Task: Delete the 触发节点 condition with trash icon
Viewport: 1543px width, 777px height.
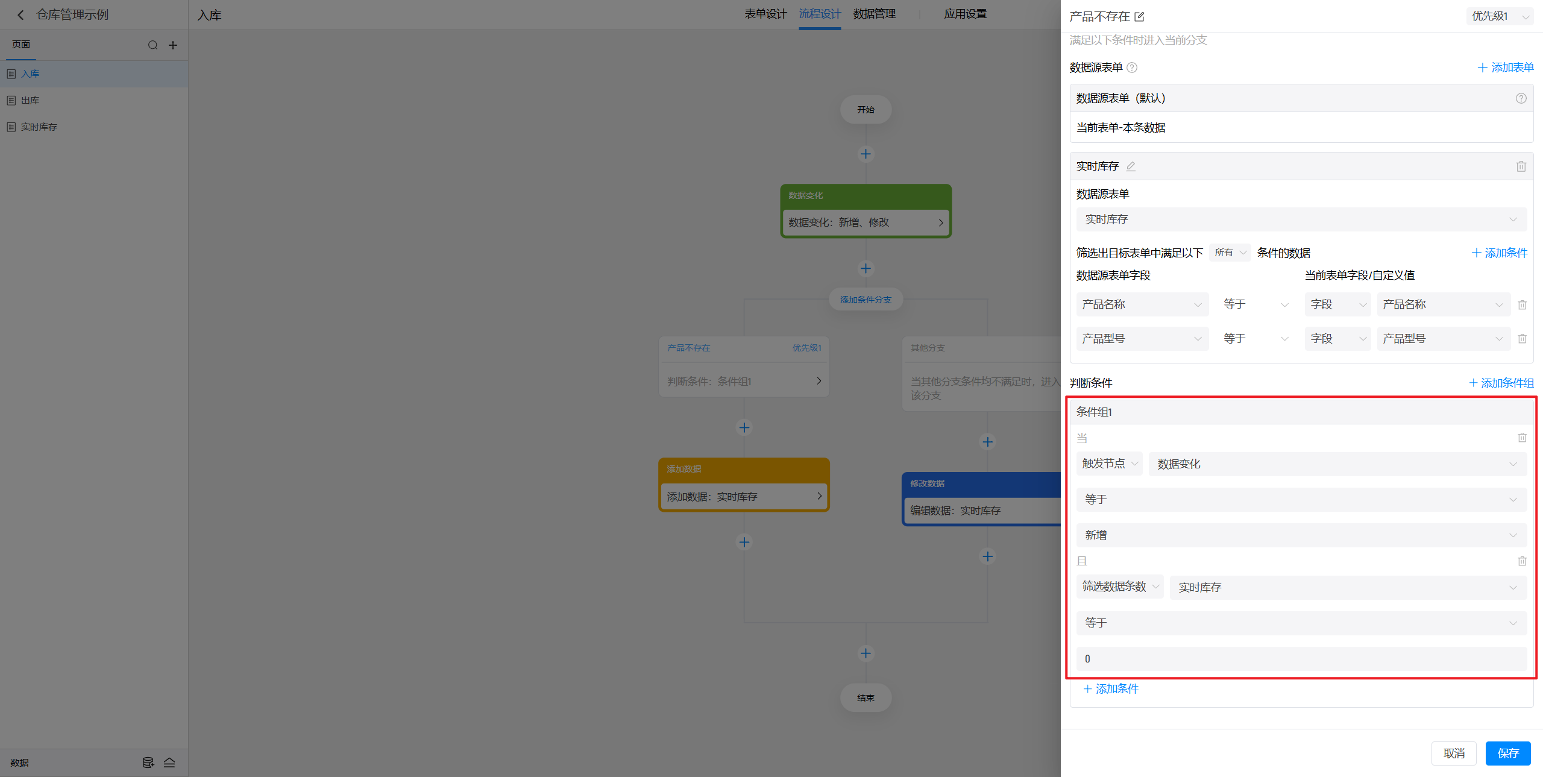Action: 1522,438
